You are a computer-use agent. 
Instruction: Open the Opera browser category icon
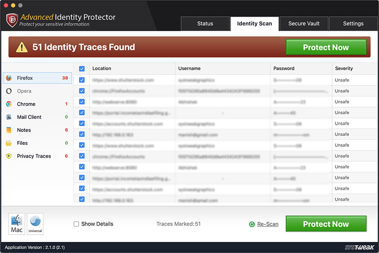coord(9,91)
